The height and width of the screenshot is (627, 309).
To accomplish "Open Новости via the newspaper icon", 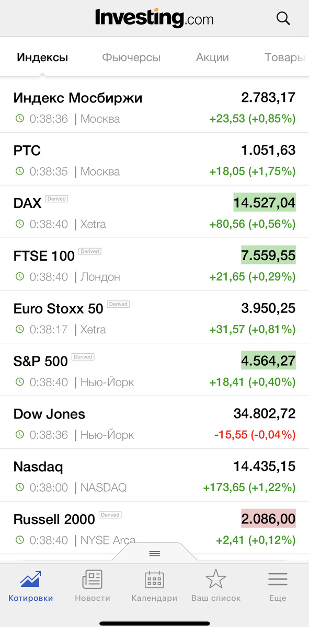I will pyautogui.click(x=93, y=579).
